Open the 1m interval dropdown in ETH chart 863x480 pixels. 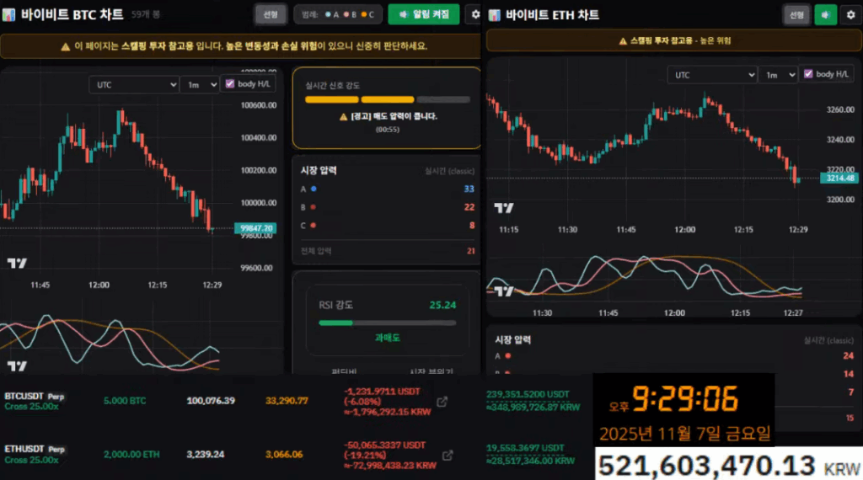point(778,75)
